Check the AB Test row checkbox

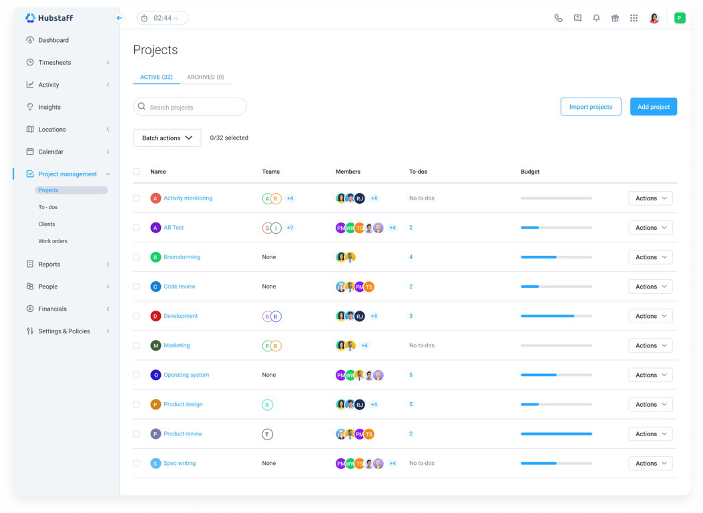pyautogui.click(x=136, y=228)
